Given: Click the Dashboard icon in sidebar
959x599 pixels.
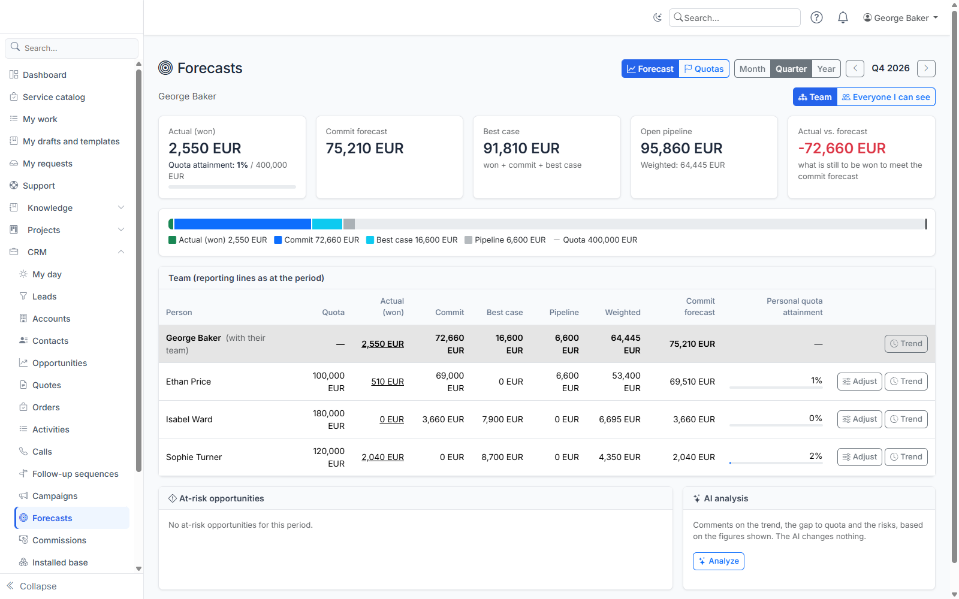Looking at the screenshot, I should (14, 74).
